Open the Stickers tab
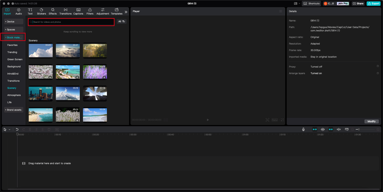 click(x=42, y=11)
